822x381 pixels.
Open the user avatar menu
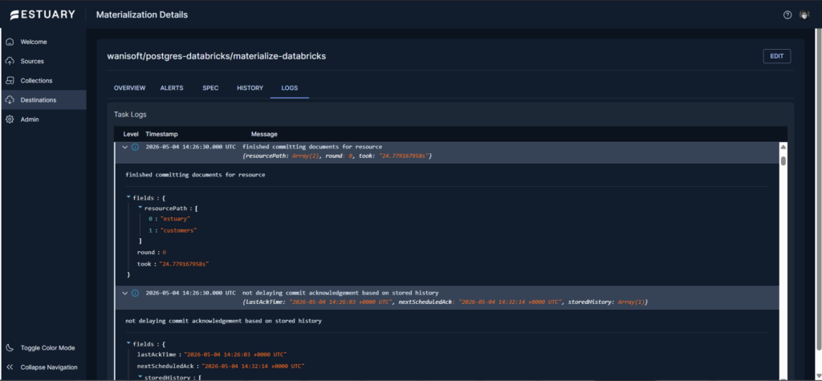pyautogui.click(x=804, y=15)
